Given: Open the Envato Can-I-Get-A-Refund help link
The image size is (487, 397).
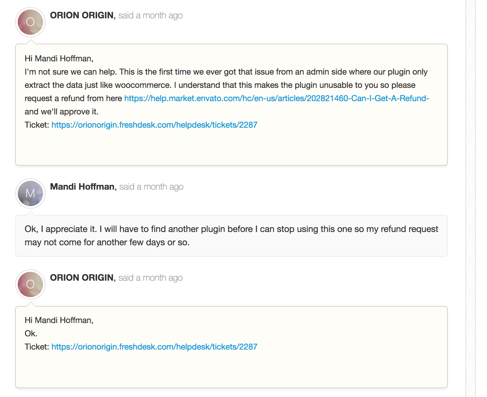Looking at the screenshot, I should 277,98.
